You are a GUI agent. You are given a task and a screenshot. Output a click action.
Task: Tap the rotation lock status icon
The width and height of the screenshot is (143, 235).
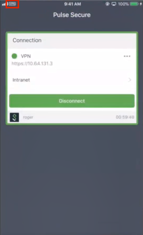[x=107, y=4]
